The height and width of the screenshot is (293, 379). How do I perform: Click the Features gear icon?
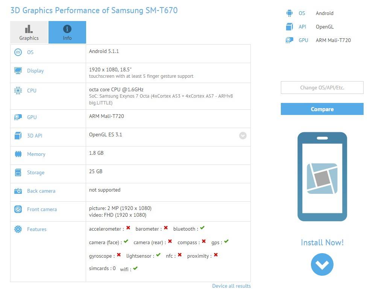(18, 229)
